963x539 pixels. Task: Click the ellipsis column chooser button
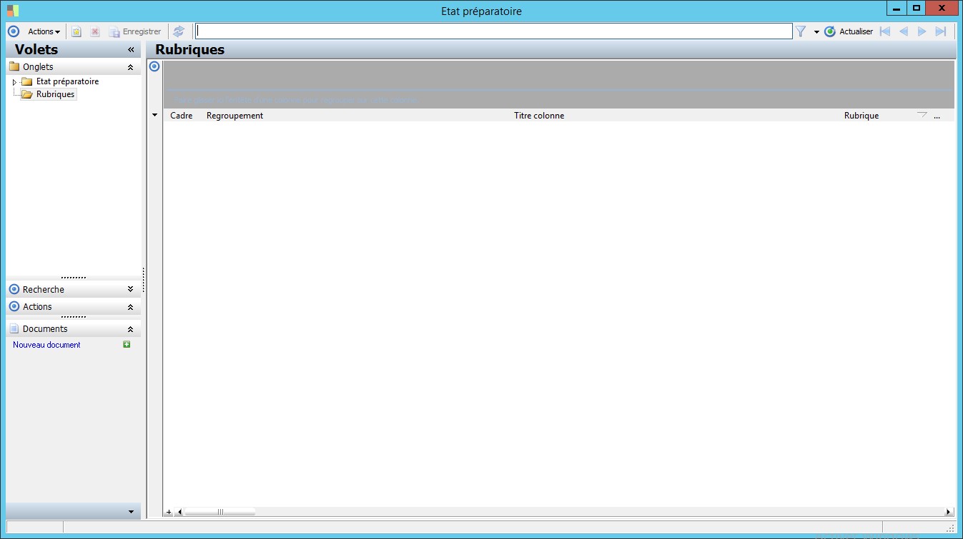[937, 116]
